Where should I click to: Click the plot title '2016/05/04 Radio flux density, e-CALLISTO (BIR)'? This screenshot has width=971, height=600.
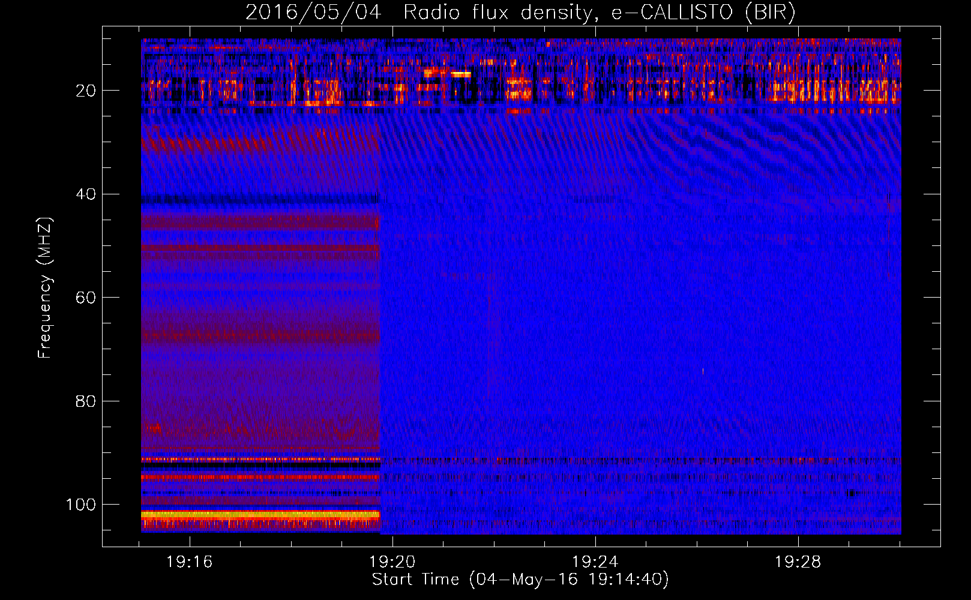coord(520,12)
